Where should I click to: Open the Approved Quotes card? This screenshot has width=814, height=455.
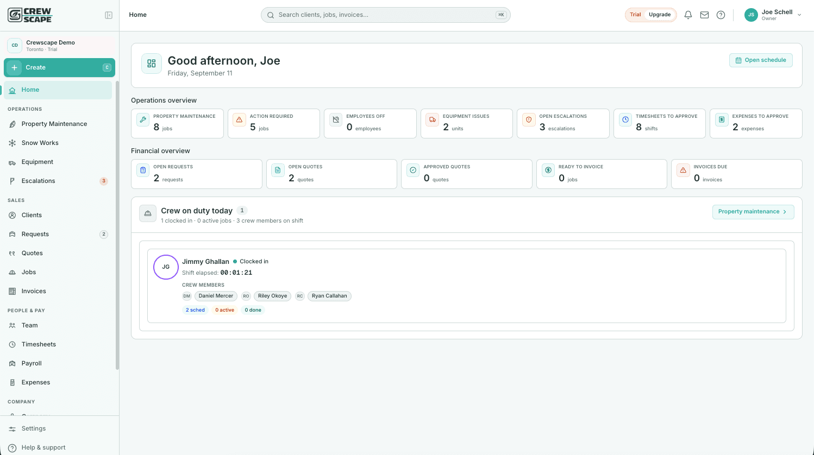click(x=467, y=174)
